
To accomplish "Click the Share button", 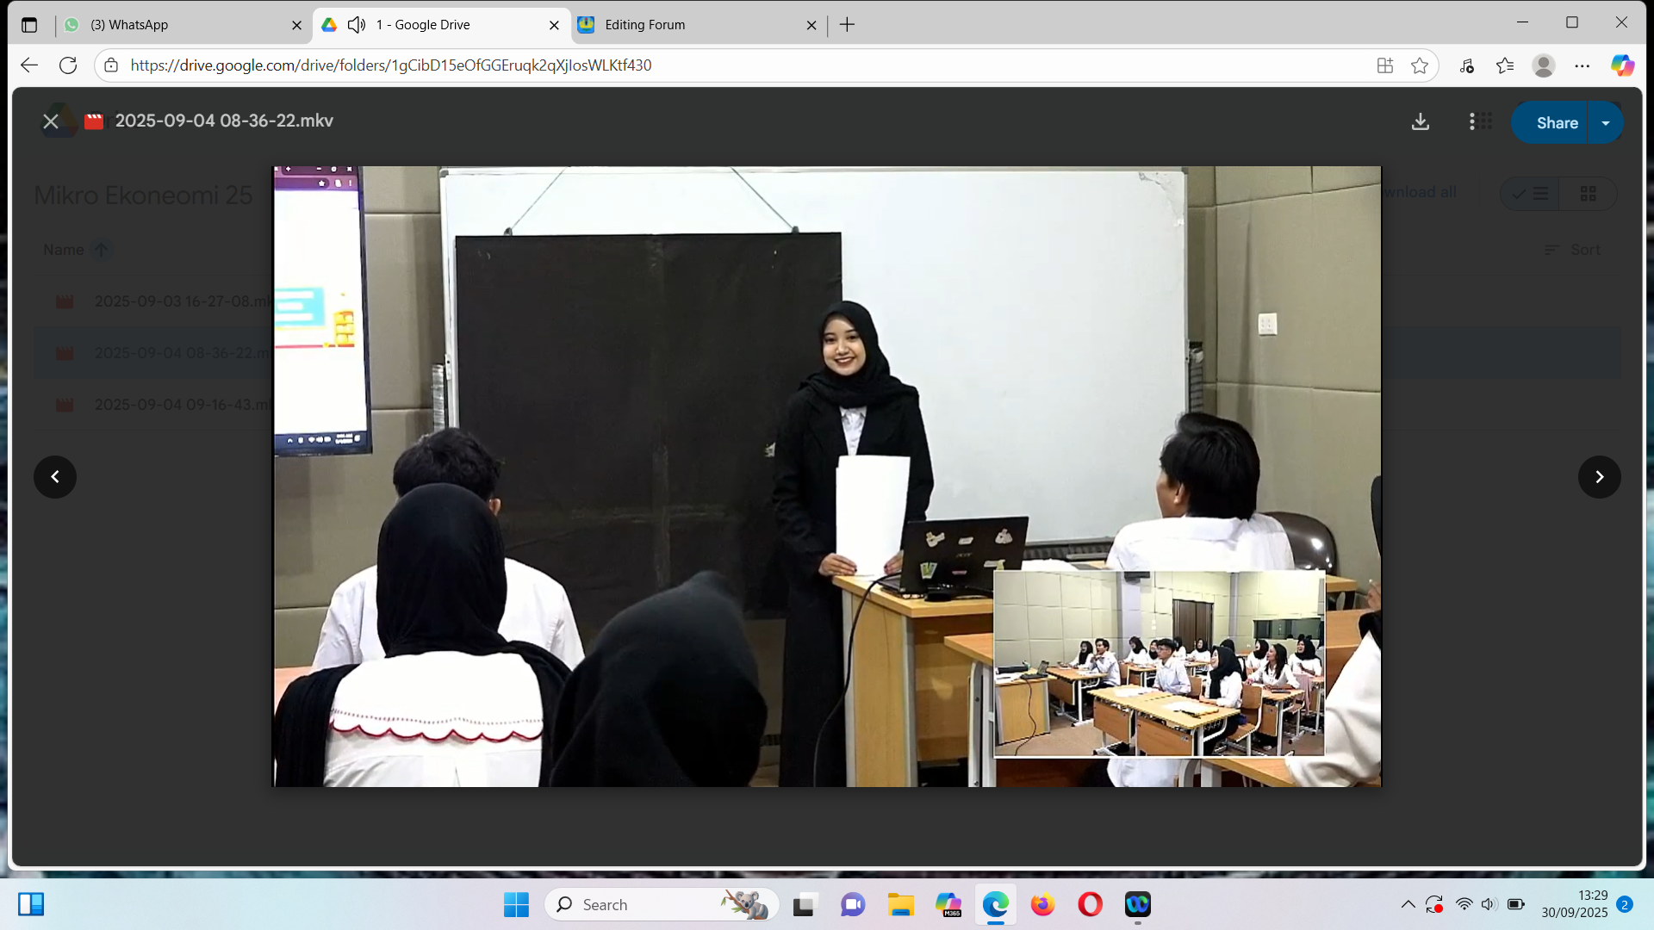I will pyautogui.click(x=1556, y=123).
